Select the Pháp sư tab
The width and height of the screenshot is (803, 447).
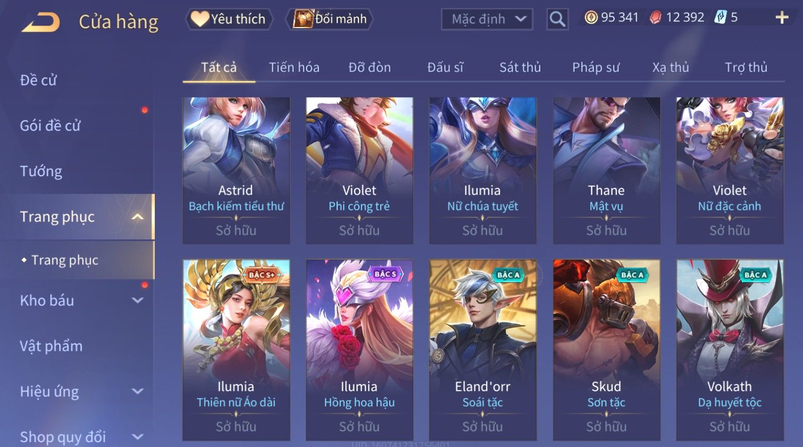click(596, 67)
